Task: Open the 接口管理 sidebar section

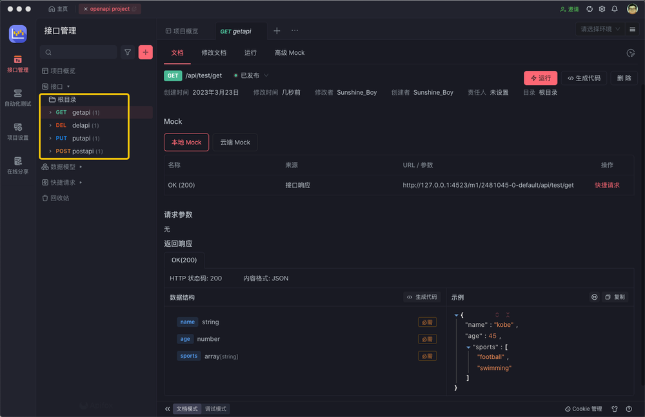Action: [17, 64]
